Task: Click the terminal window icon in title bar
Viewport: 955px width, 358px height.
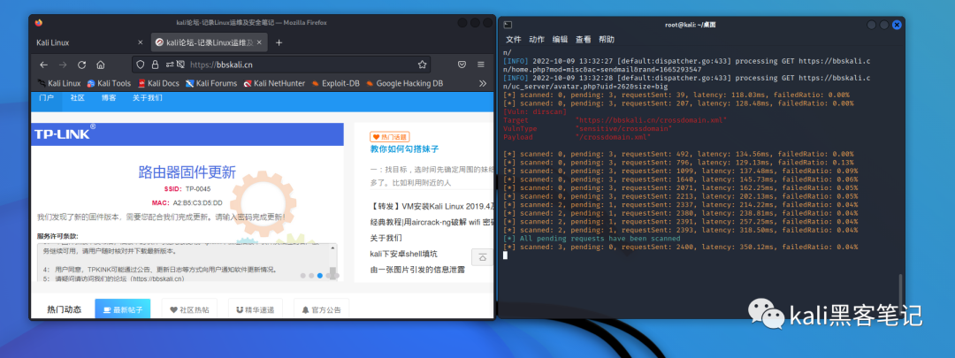Action: pos(508,25)
